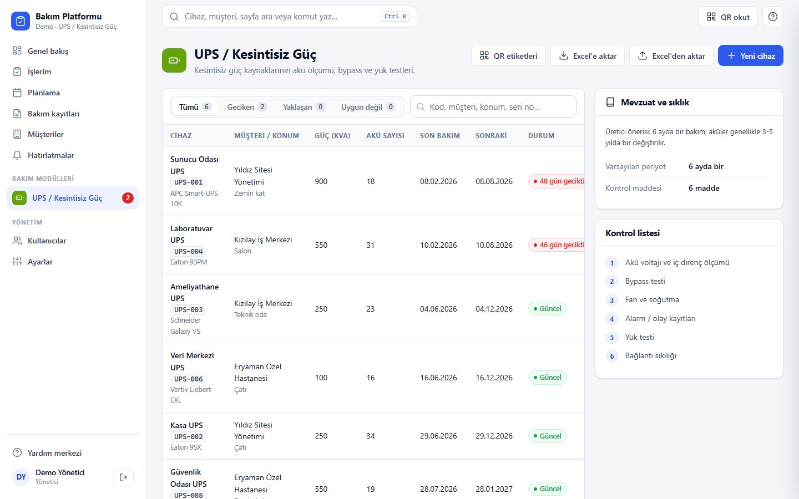Click the DURUM column header

541,135
